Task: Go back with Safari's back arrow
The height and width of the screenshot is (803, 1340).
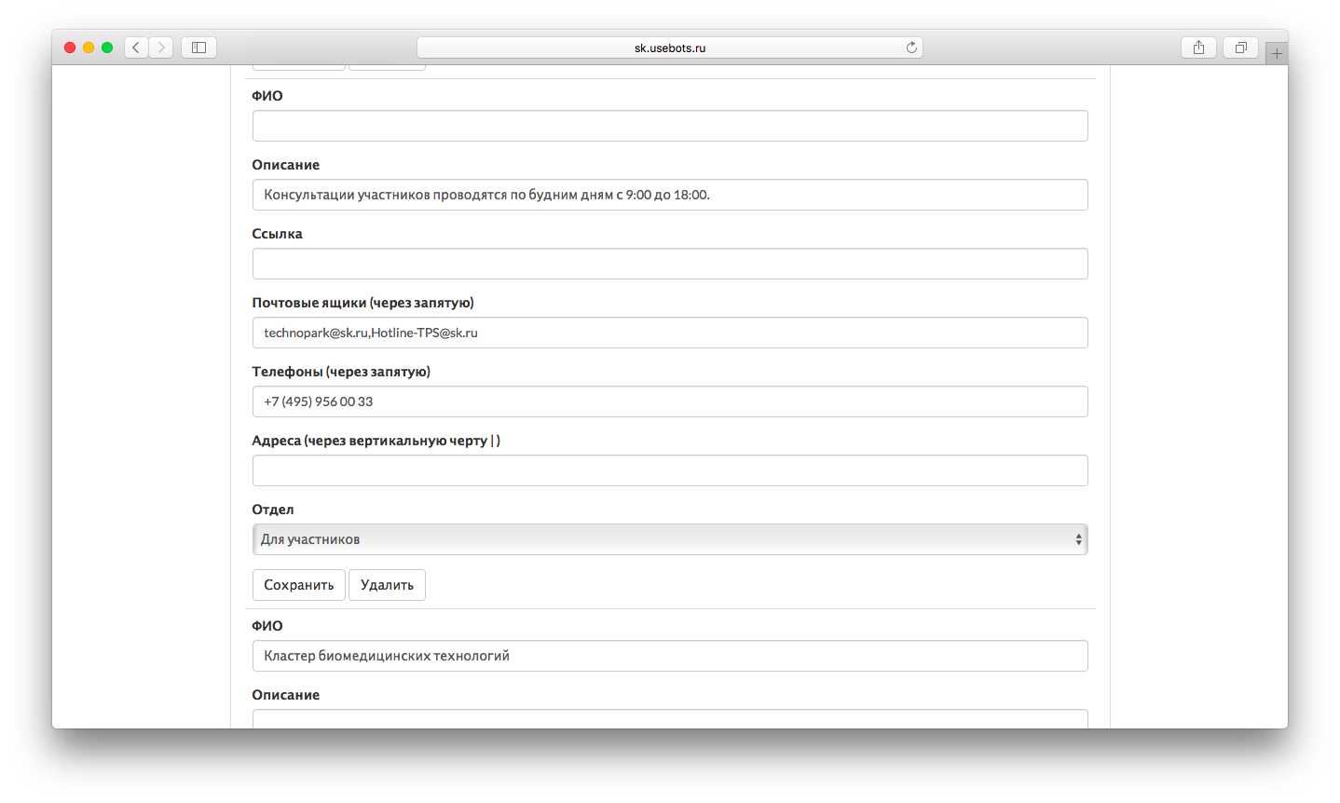Action: 136,48
